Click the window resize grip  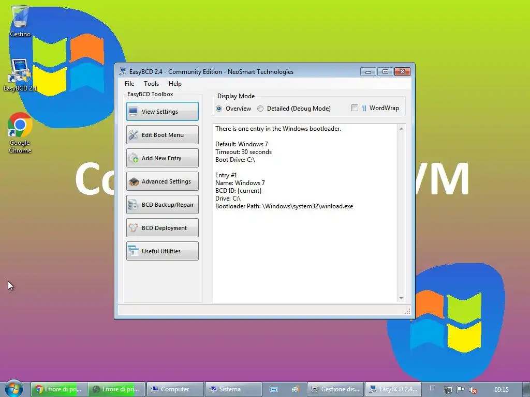(x=408, y=311)
